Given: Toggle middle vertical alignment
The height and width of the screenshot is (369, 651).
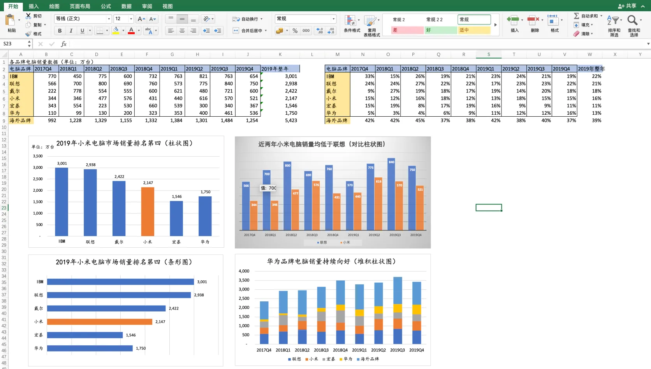Looking at the screenshot, I should 182,19.
